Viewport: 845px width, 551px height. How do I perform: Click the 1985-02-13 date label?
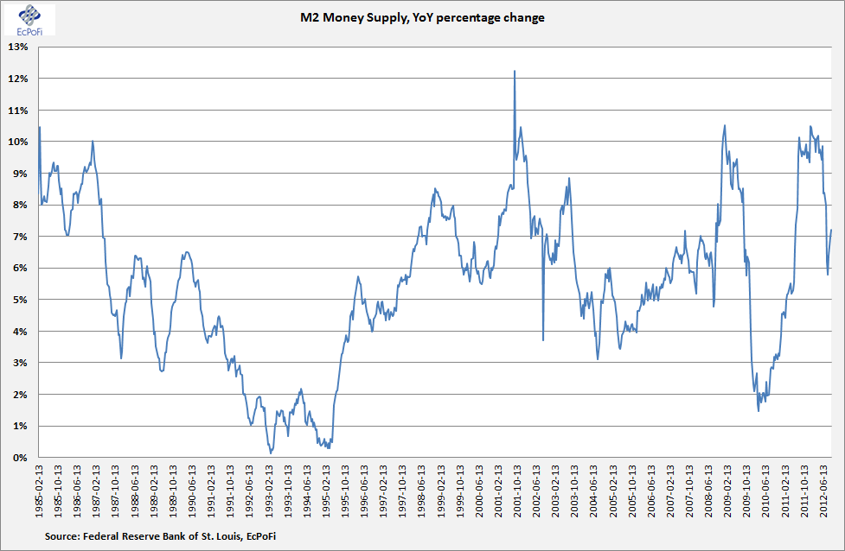point(39,491)
